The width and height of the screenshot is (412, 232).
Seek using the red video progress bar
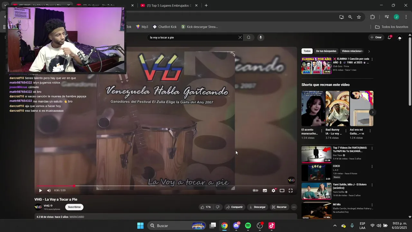pyautogui.click(x=166, y=186)
